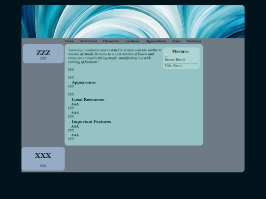Click the small XXX text in lower box
The height and width of the screenshot is (199, 266).
click(x=43, y=166)
